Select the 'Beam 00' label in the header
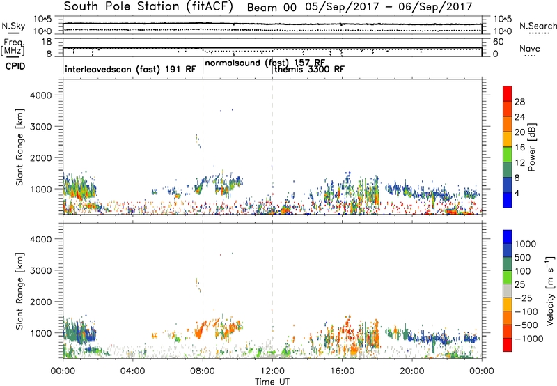The image size is (557, 386). [272, 8]
